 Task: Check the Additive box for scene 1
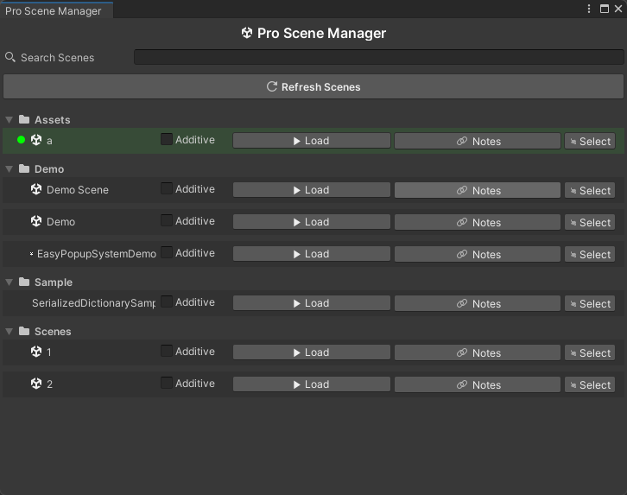[x=167, y=351]
